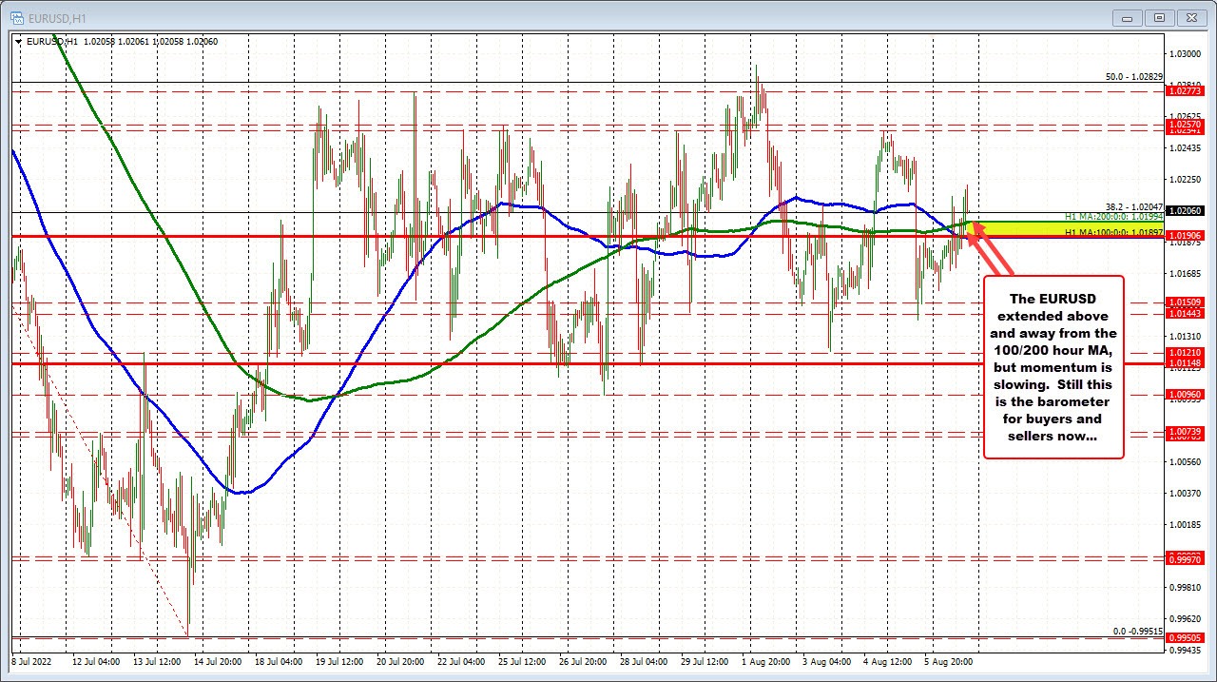Screen dimensions: 1217x682
Task: Maximize the EURUSD,H1 chart window
Action: click(1158, 17)
